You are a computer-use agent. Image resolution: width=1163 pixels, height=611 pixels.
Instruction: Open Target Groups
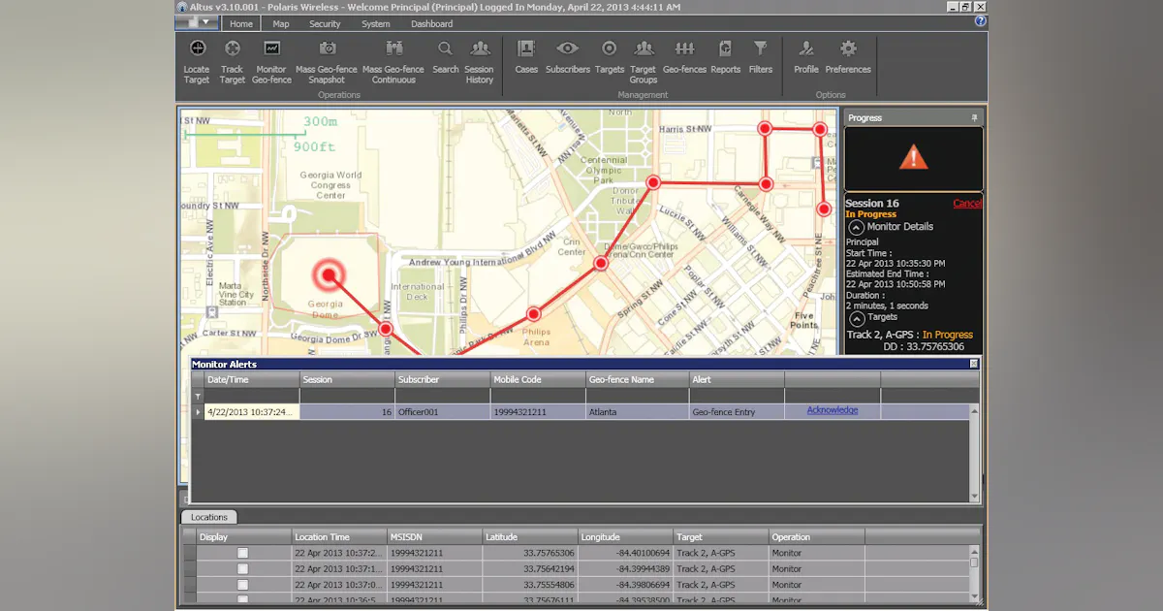coord(644,48)
